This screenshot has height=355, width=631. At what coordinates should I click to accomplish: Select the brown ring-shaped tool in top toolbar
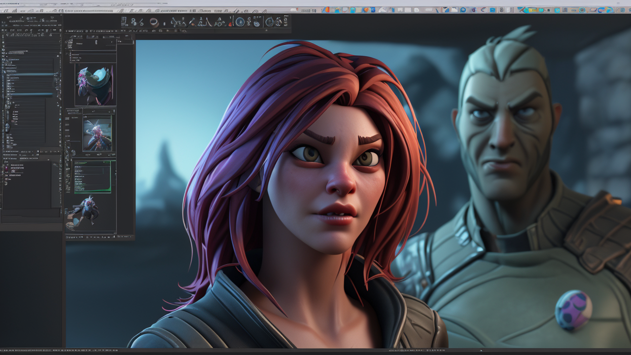click(x=154, y=22)
